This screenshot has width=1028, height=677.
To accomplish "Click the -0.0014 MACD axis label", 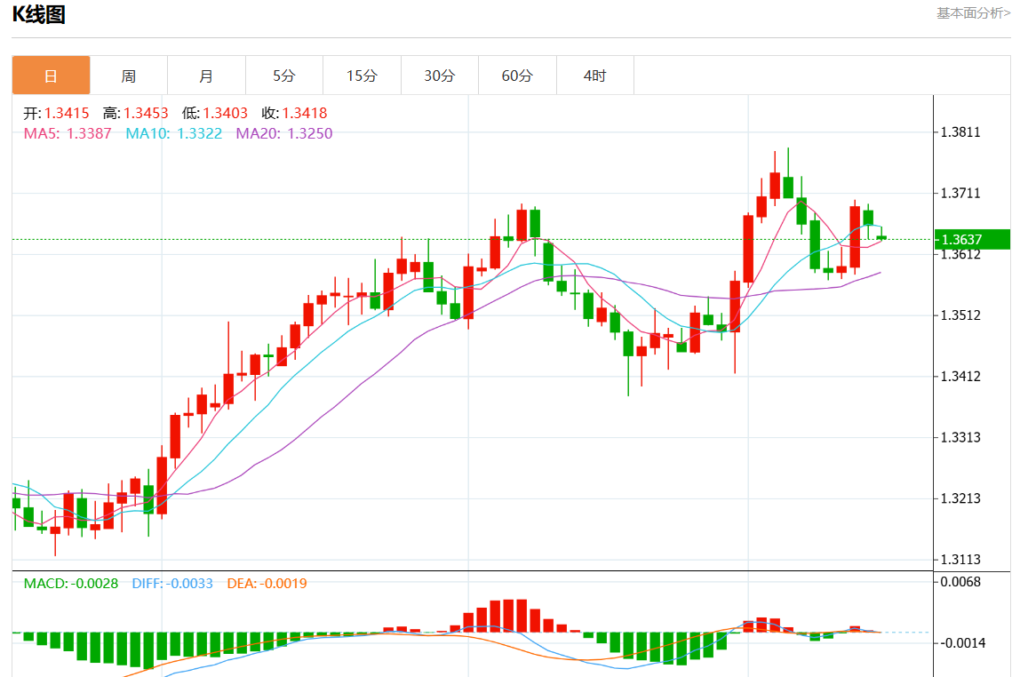I will click(962, 643).
